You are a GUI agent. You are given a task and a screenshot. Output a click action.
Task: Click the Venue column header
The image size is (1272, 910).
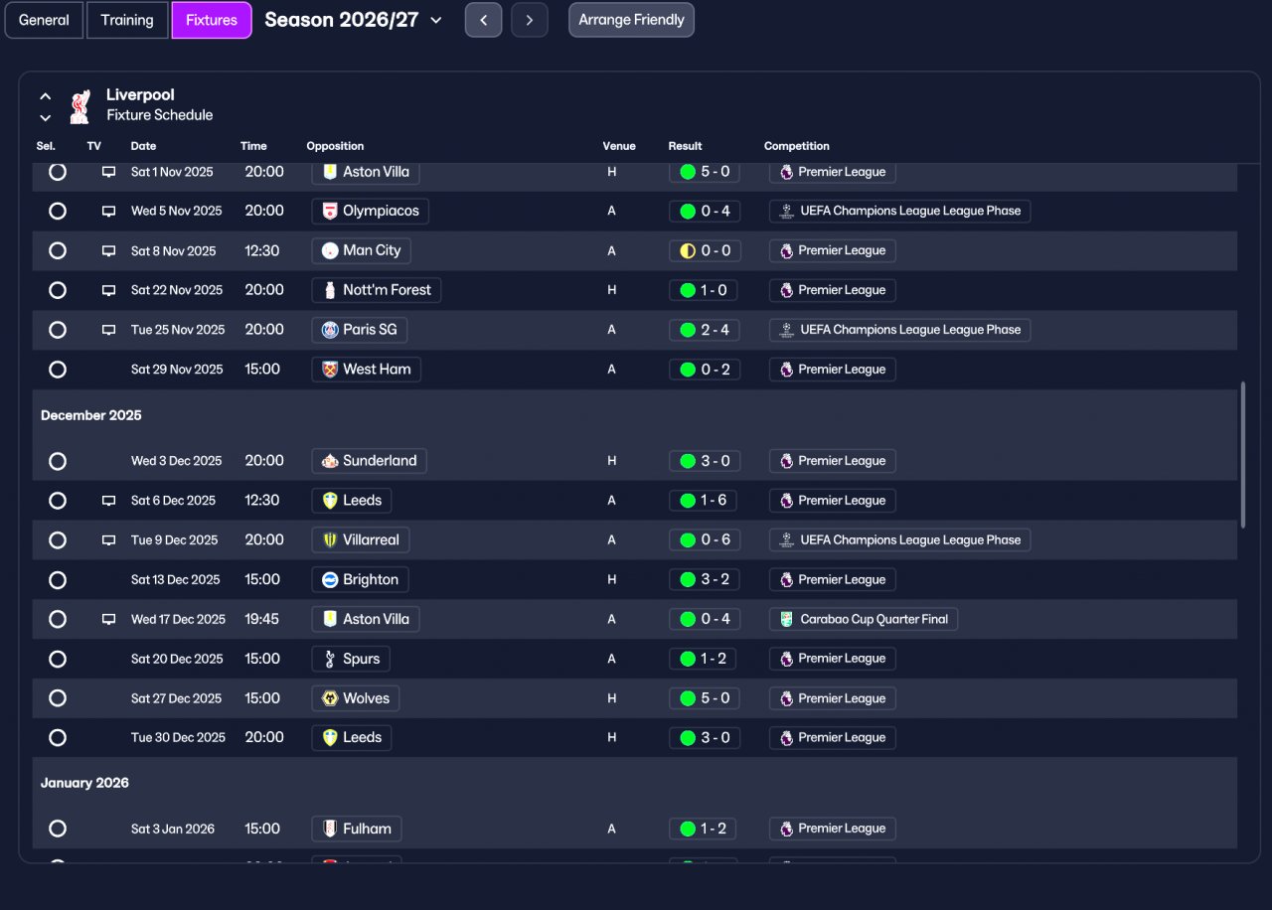click(x=619, y=146)
